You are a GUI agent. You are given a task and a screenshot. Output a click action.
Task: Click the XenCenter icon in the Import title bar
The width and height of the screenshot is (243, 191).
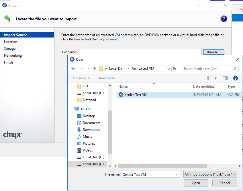(5, 5)
